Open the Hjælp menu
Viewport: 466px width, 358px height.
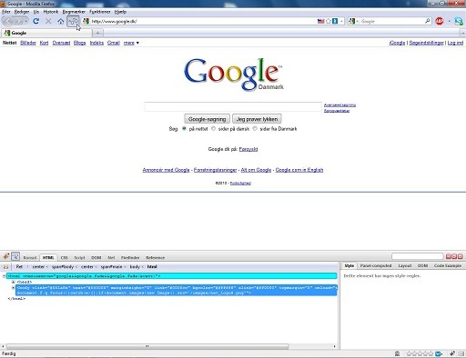point(120,12)
